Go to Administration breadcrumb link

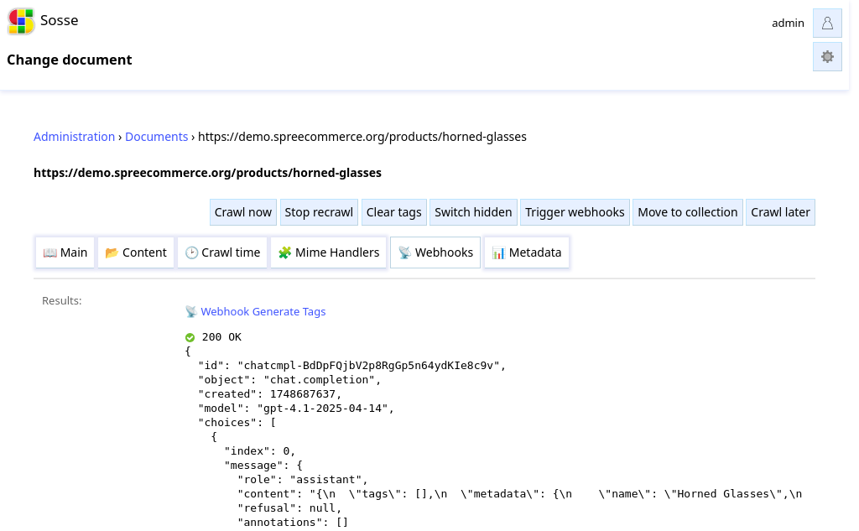[75, 137]
